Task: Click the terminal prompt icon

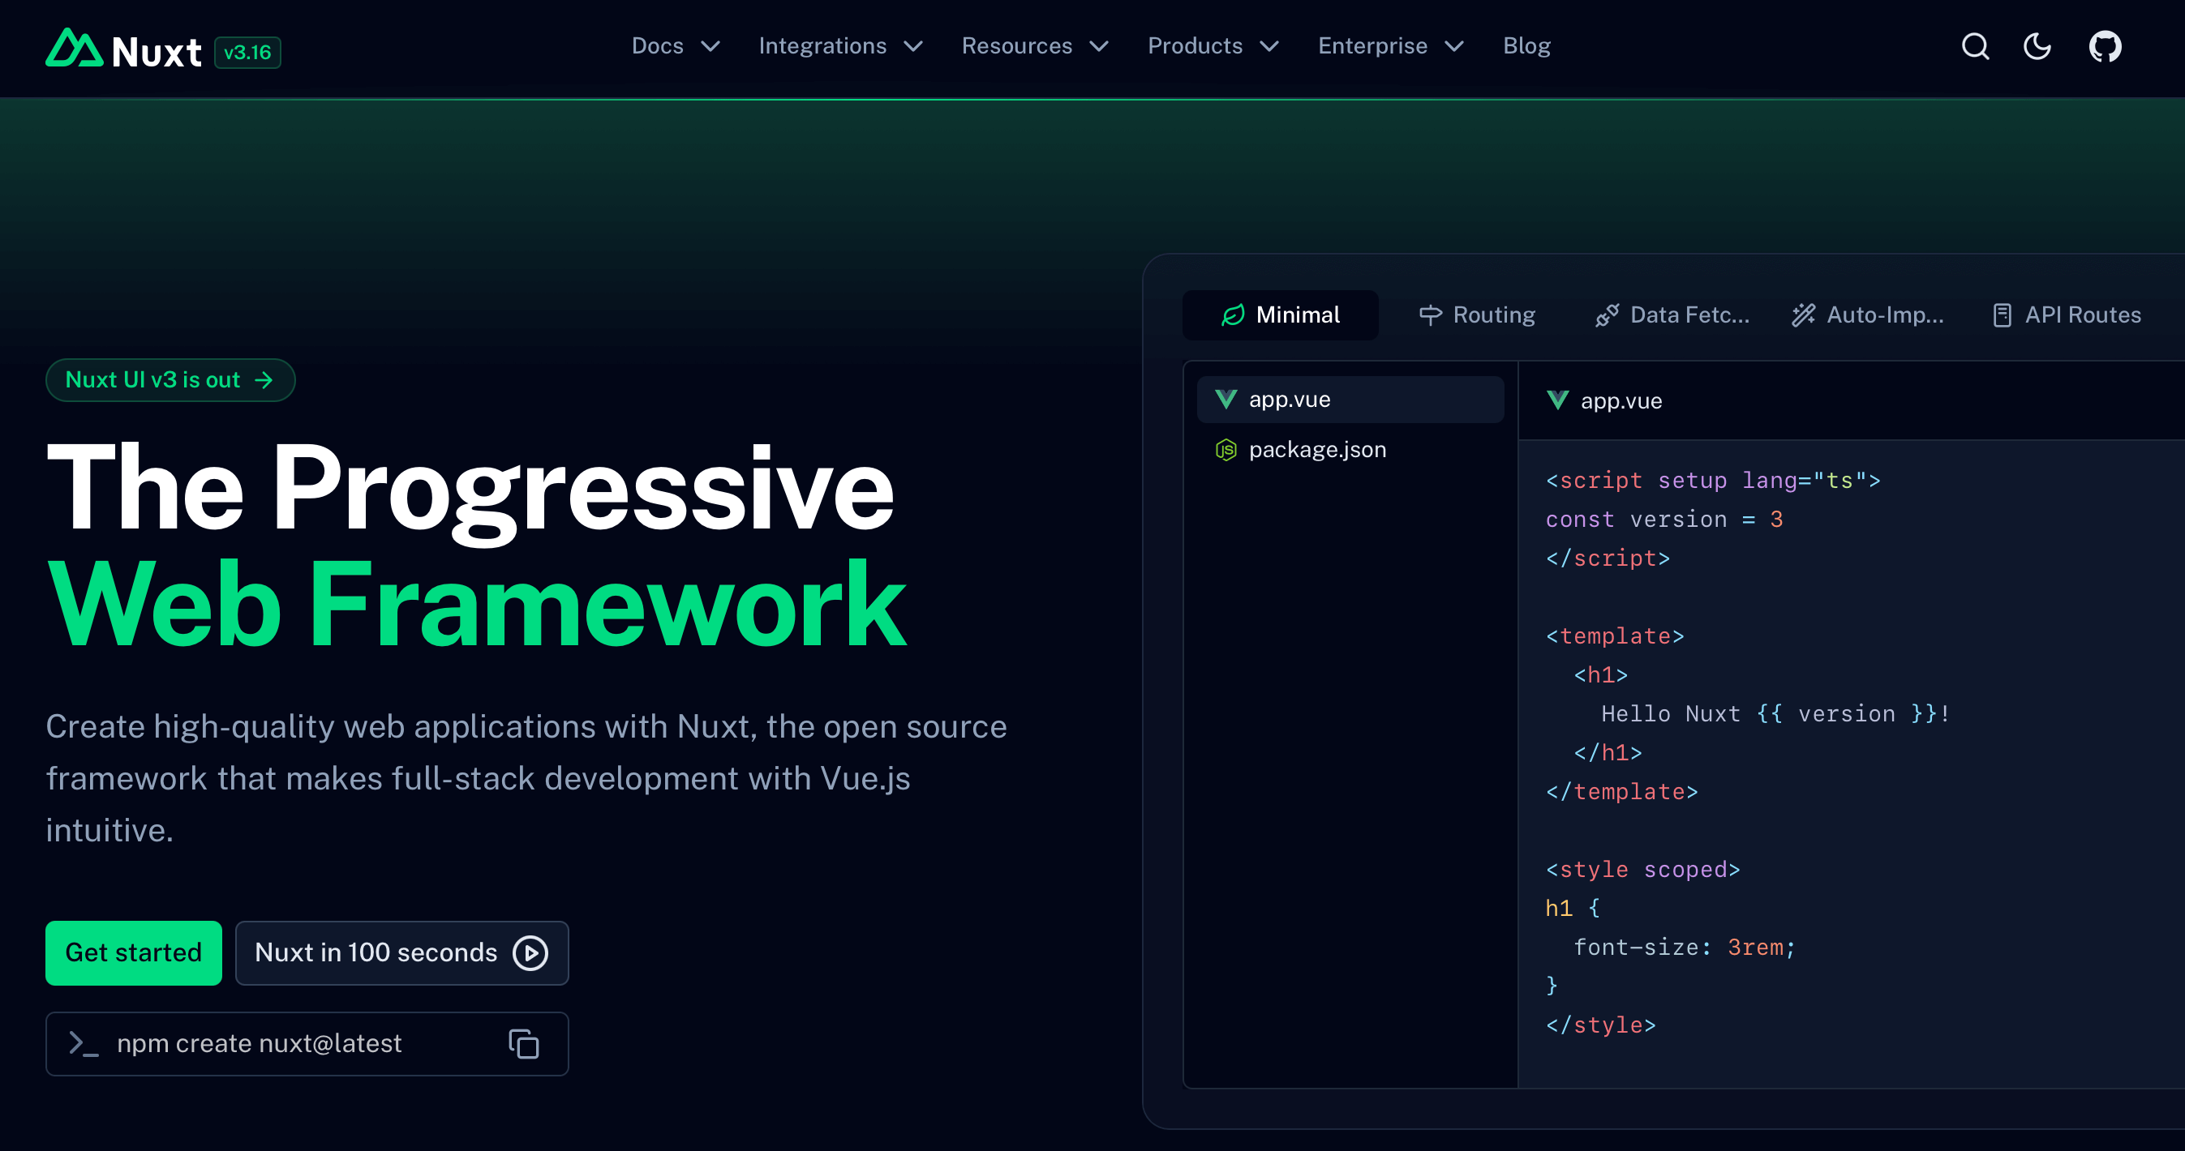Action: [x=83, y=1043]
